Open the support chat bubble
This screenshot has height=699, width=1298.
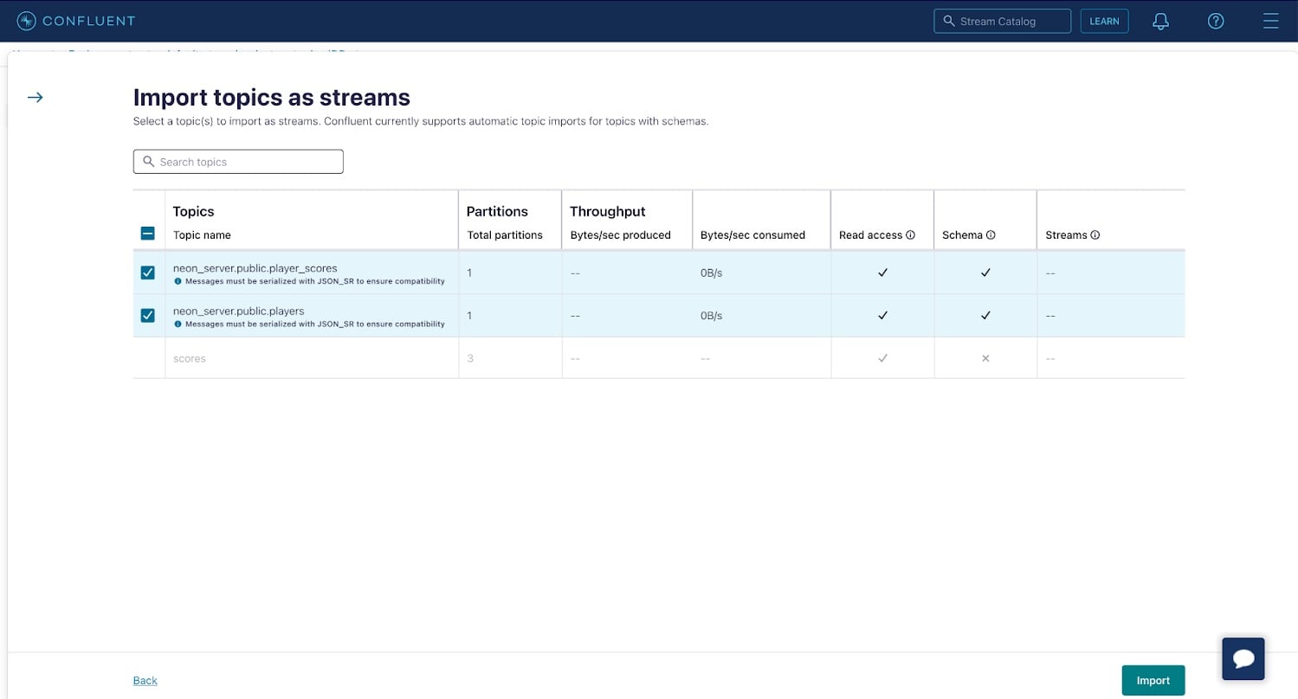pos(1243,658)
